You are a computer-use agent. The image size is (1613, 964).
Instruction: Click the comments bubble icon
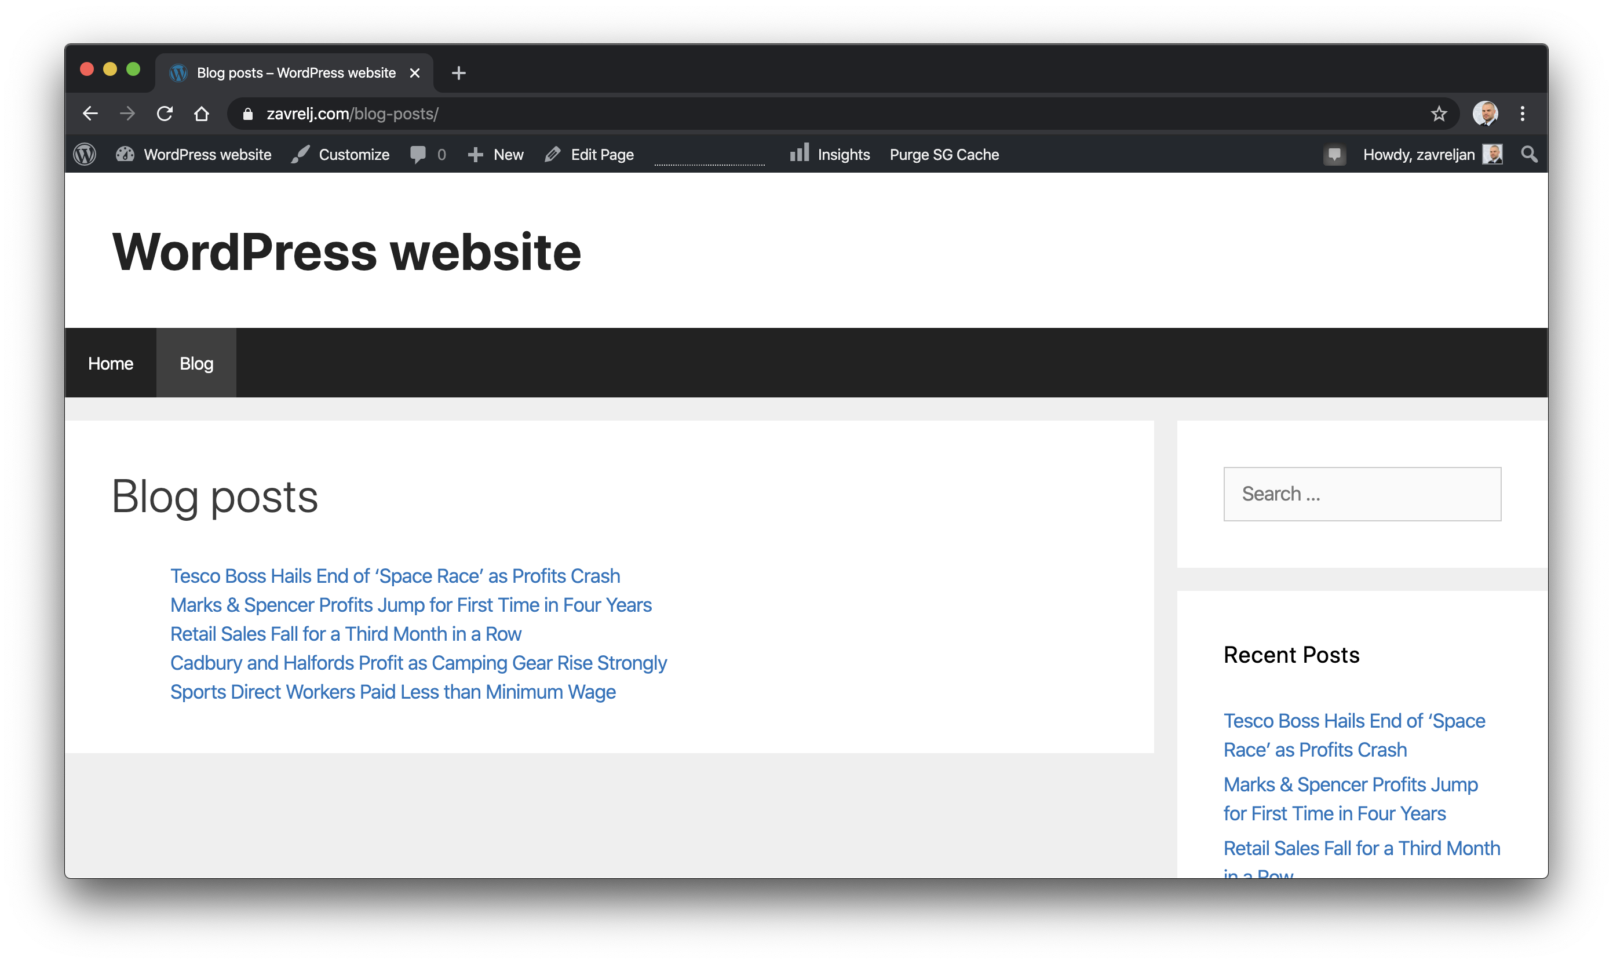pos(418,154)
